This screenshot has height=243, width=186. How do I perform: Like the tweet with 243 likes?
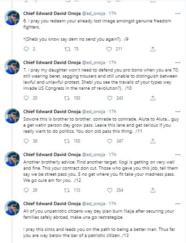click(110, 98)
